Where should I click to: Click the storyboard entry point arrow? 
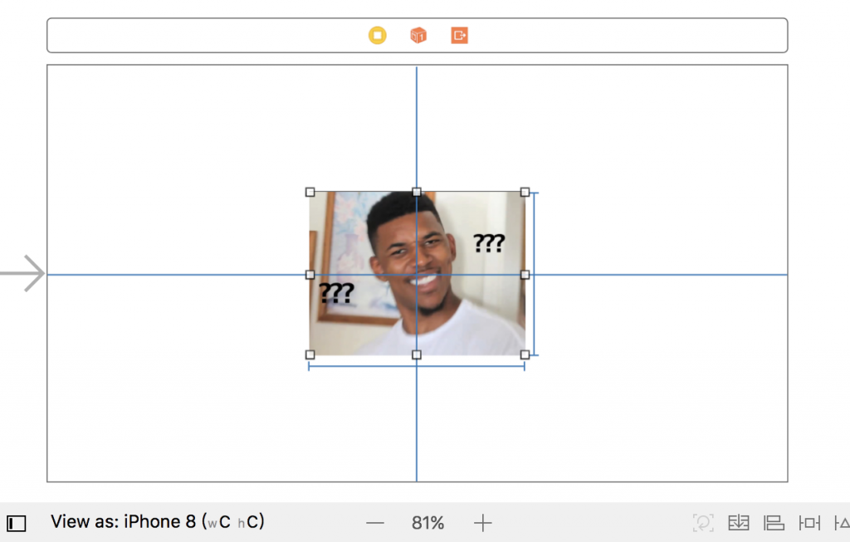click(x=22, y=273)
